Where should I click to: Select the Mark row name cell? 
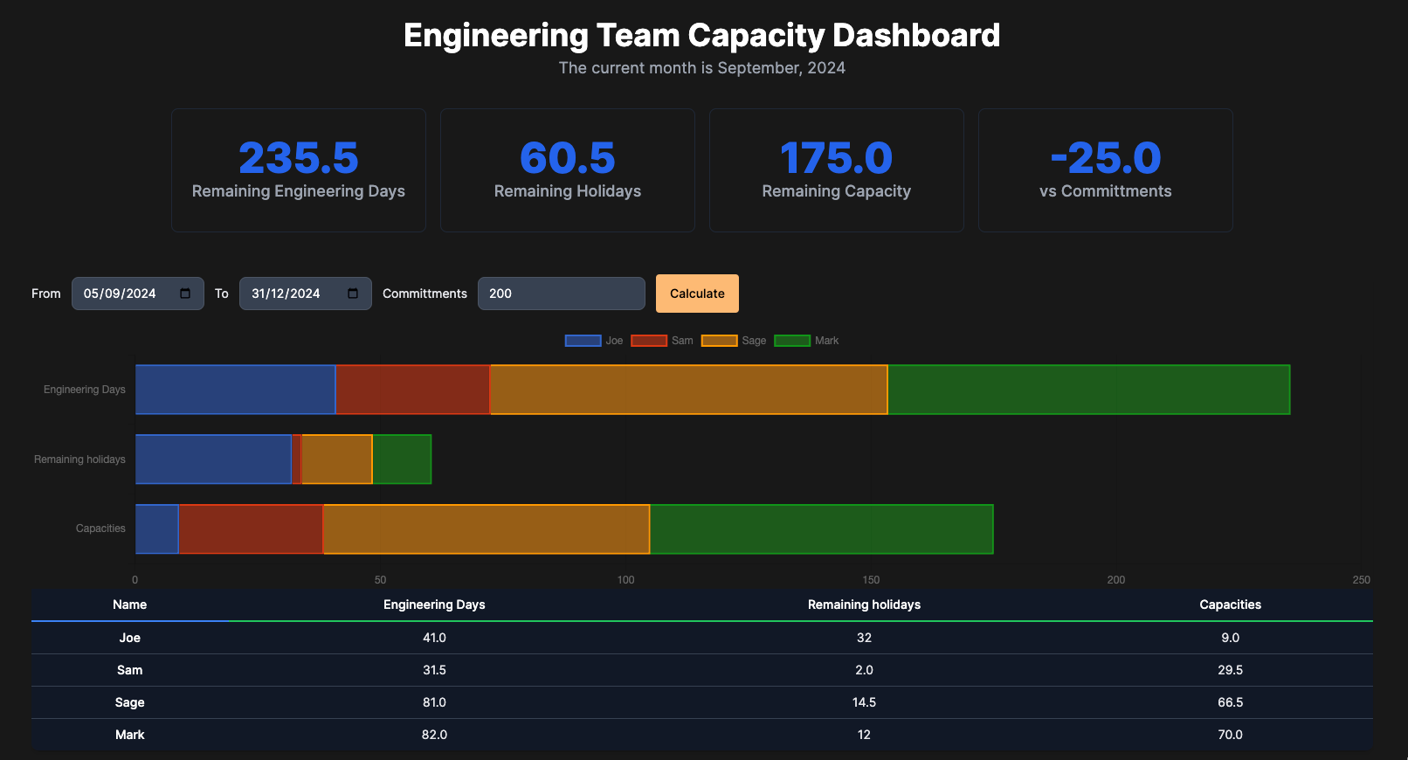point(130,735)
